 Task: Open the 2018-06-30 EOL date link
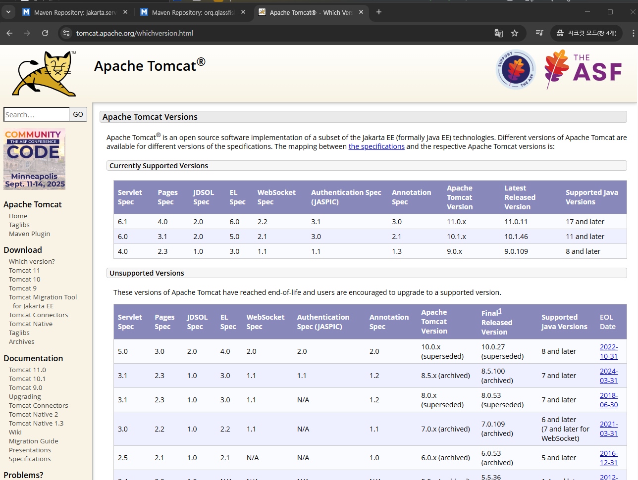609,400
